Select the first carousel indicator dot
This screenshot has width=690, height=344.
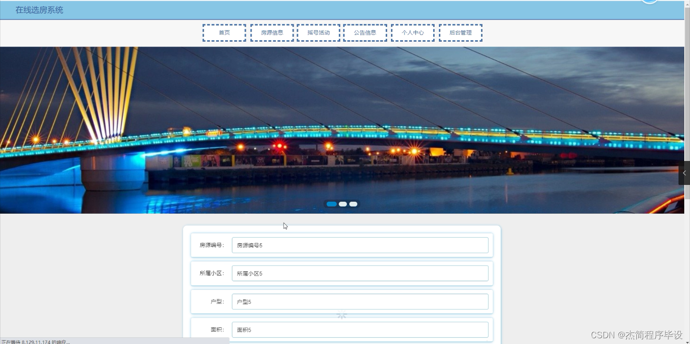coord(332,204)
